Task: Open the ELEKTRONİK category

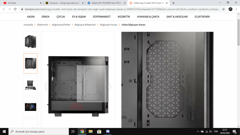Action: (202, 17)
